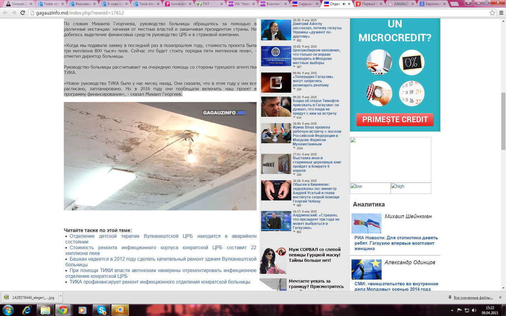This screenshot has width=506, height=316.
Task: Open the Windows Start menu
Action: 8,310
